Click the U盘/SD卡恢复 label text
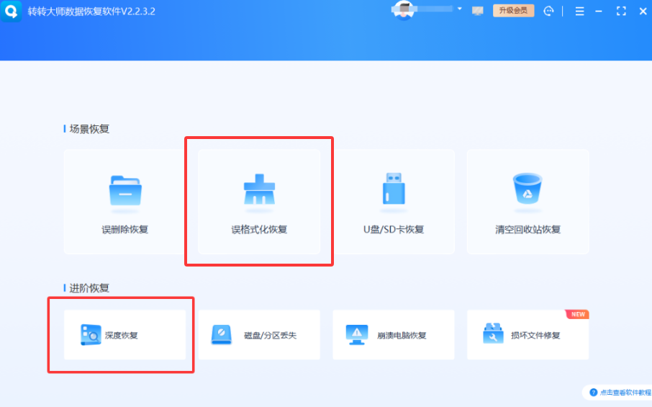The width and height of the screenshot is (652, 407). (x=394, y=229)
